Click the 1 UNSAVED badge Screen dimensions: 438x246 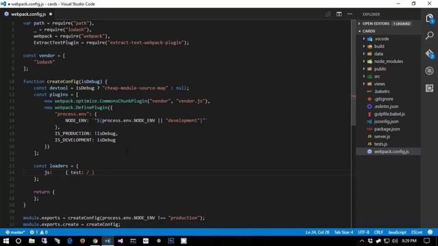(402, 24)
